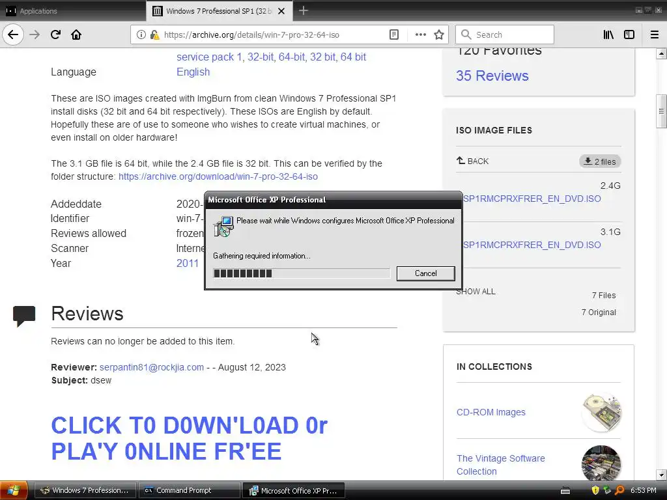The height and width of the screenshot is (500, 667).
Task: Download the 2 files button
Action: click(x=600, y=161)
